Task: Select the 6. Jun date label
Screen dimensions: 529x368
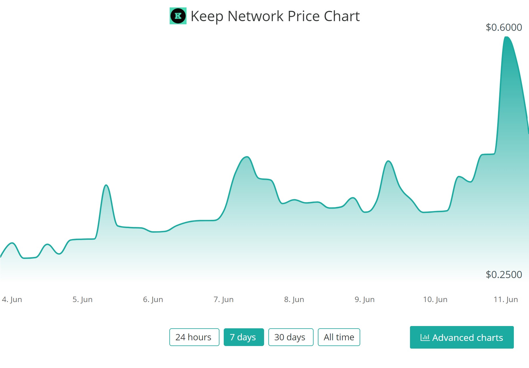Action: 153,299
